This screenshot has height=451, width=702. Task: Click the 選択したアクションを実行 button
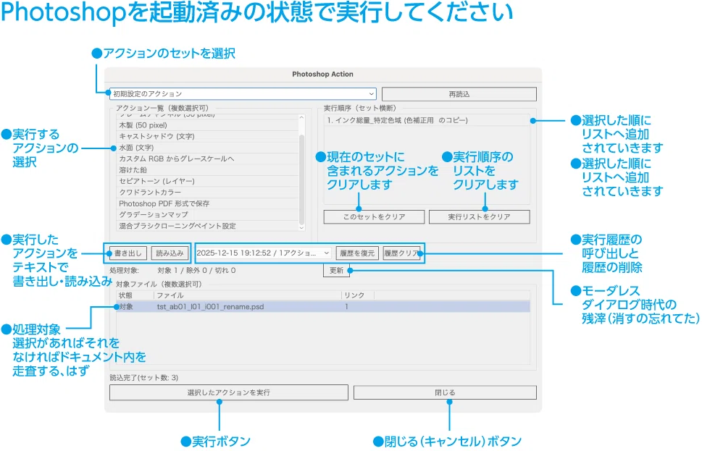228,392
